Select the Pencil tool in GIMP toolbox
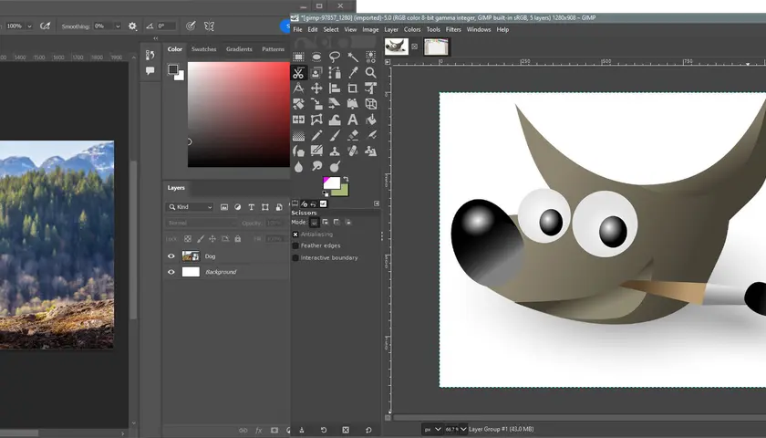Viewport: 766px width, 438px height. point(316,135)
